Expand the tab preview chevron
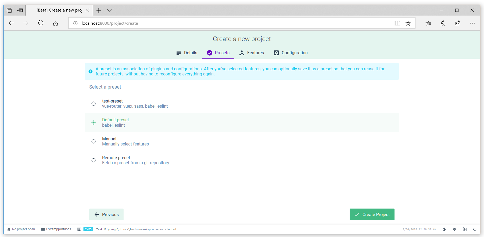Image resolution: width=484 pixels, height=237 pixels. (x=109, y=10)
